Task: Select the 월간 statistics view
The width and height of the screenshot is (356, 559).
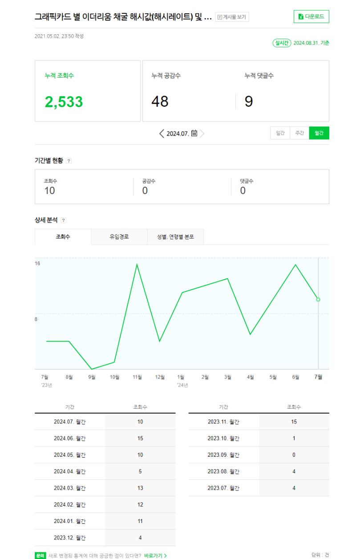Action: click(x=319, y=133)
